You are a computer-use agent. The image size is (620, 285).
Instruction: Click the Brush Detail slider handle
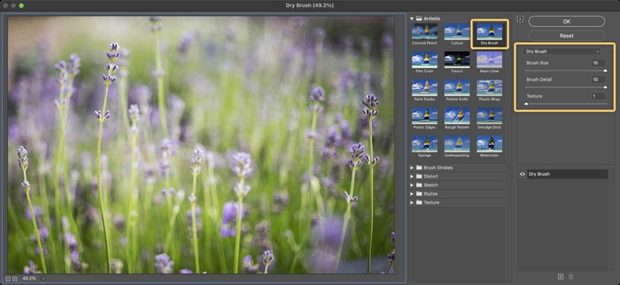605,88
